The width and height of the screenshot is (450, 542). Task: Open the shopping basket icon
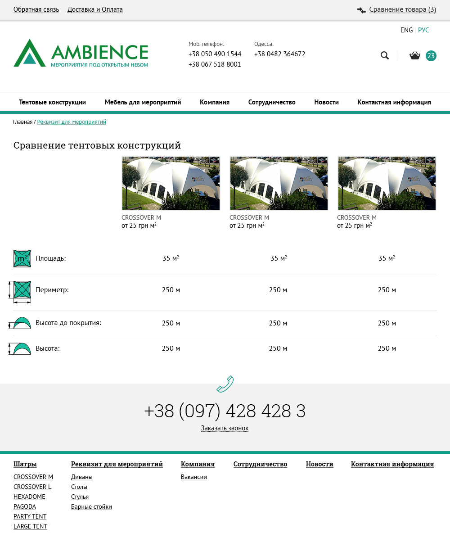click(414, 55)
